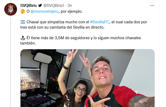
Task: Click the text 'por ejemplo.'
Action: click(x=72, y=11)
